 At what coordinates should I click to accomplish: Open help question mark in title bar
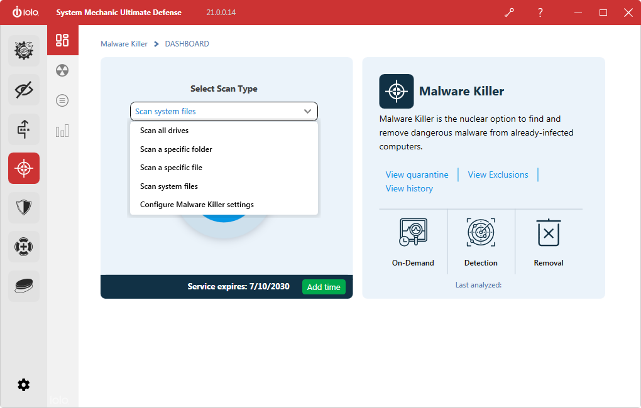[x=540, y=13]
